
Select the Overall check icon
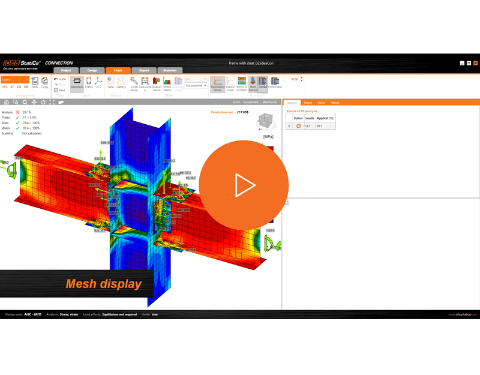click(157, 84)
